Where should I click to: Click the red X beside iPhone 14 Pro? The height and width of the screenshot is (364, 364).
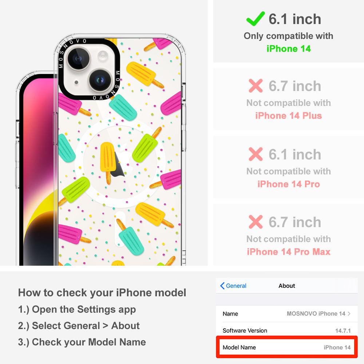(x=256, y=154)
